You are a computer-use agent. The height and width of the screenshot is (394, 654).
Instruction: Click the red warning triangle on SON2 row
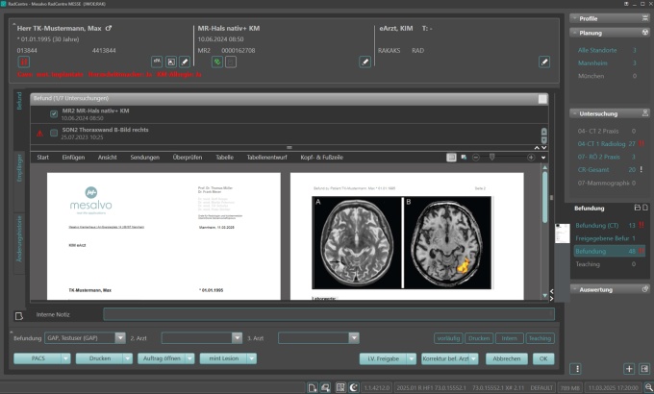39,134
